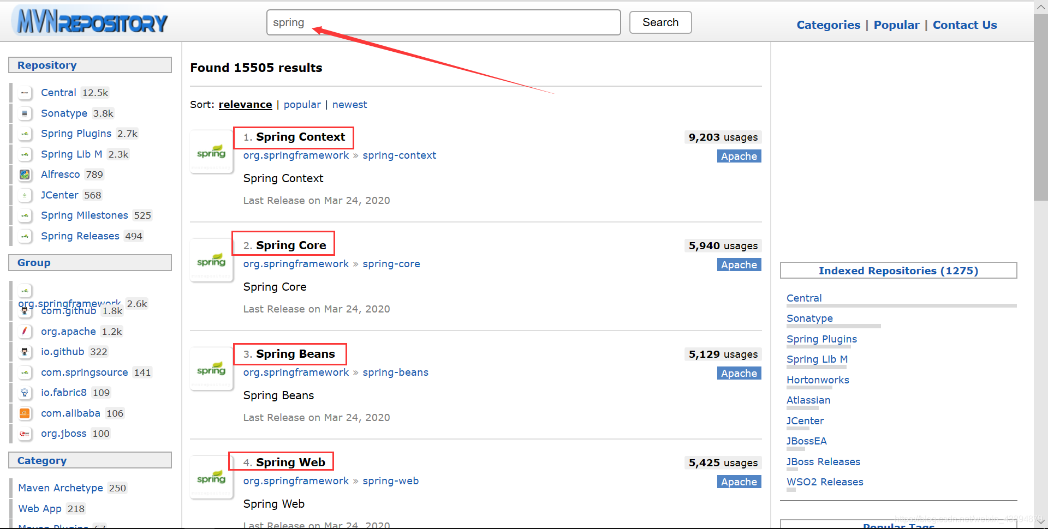Click the Spring Lib M repository icon
The height and width of the screenshot is (529, 1048).
25,154
